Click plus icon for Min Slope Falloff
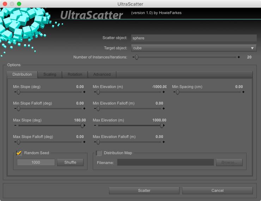The width and height of the screenshot is (261, 201). pos(84,108)
